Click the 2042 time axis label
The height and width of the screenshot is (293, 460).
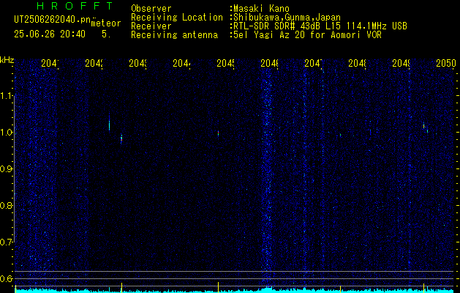coord(94,63)
